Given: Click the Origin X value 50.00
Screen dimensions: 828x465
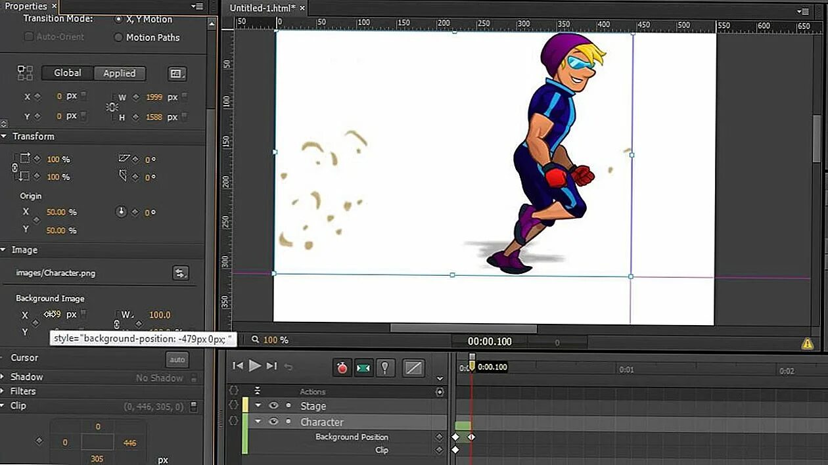Looking at the screenshot, I should [x=56, y=212].
